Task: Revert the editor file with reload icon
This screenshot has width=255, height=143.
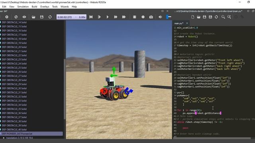Action: coord(216,17)
